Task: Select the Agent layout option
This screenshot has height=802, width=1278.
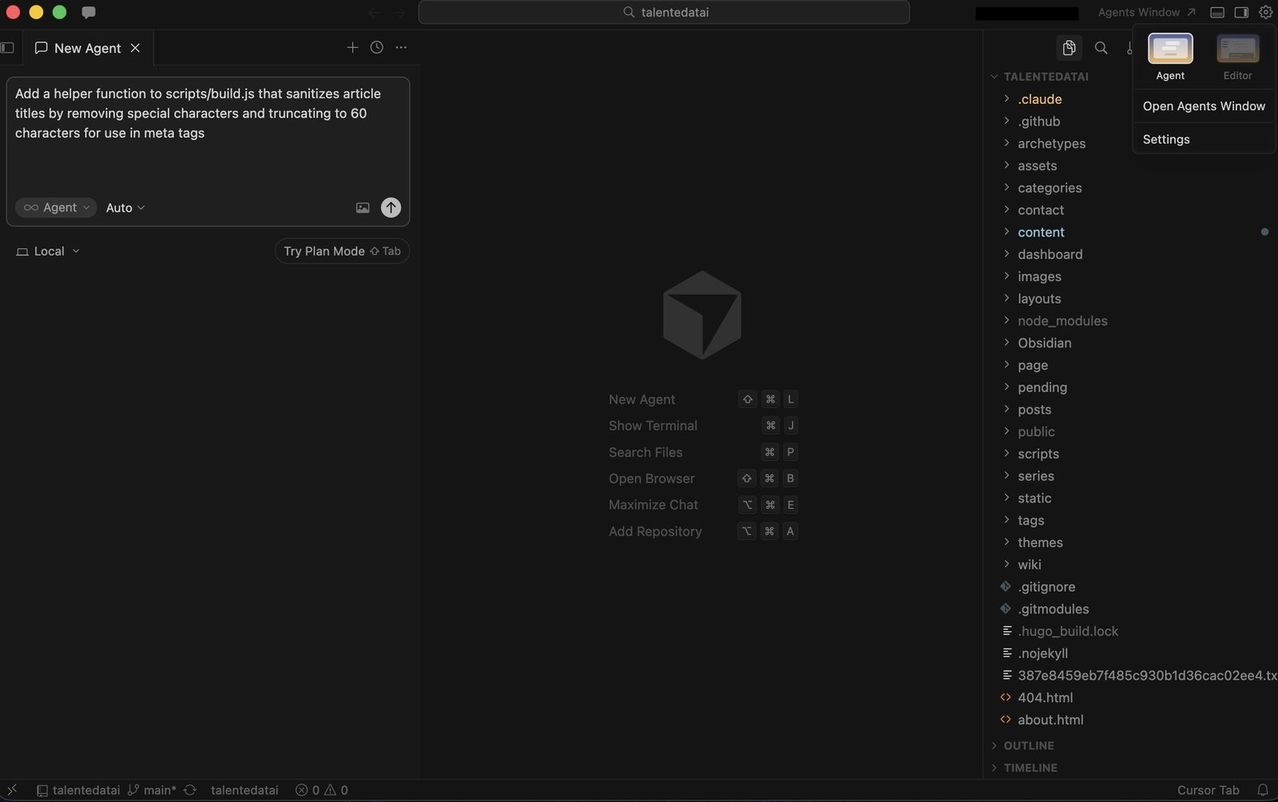Action: coord(1169,54)
